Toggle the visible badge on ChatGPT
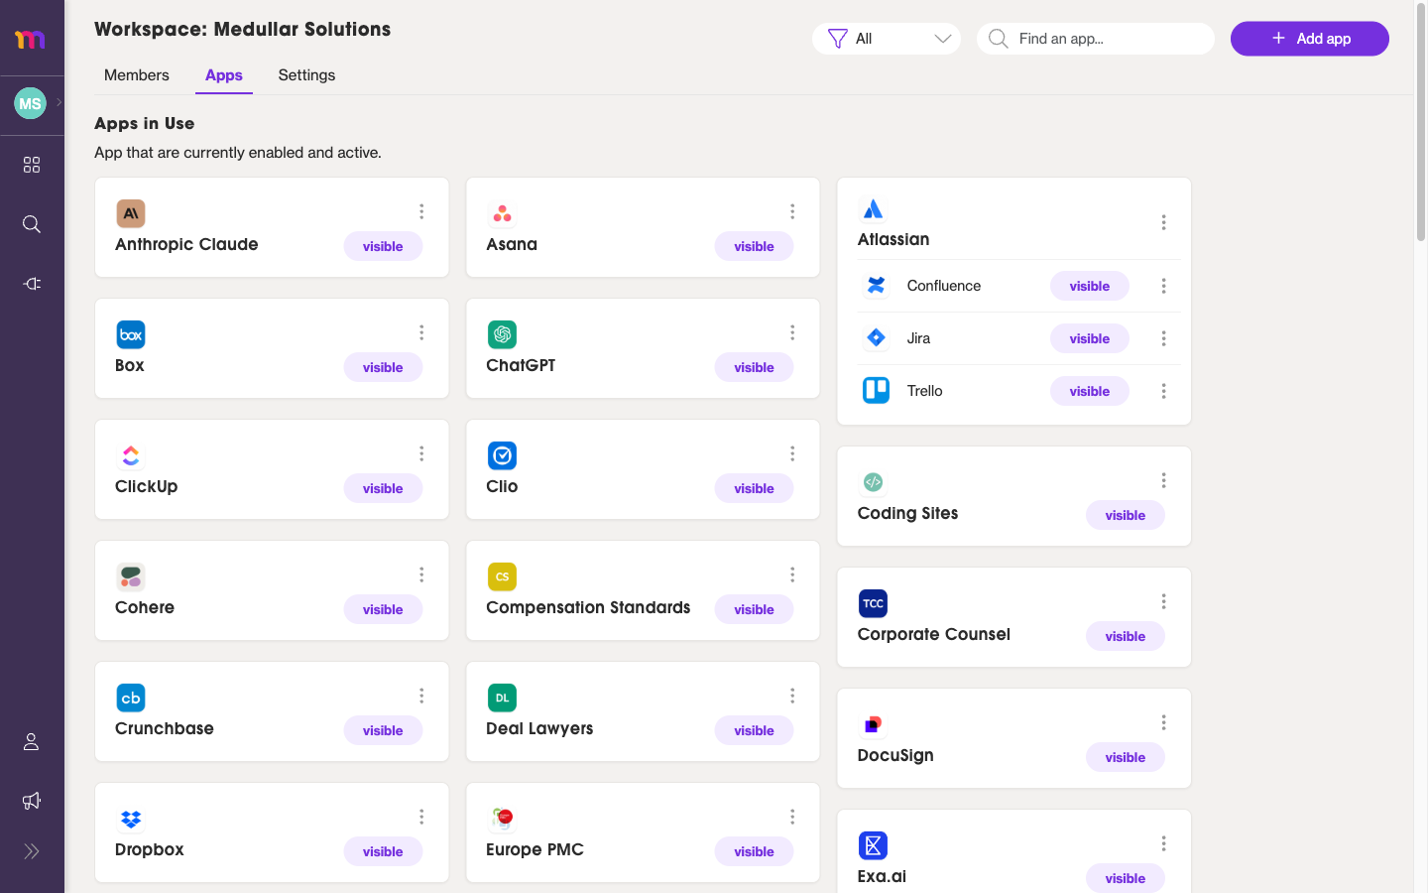1428x893 pixels. coord(754,367)
